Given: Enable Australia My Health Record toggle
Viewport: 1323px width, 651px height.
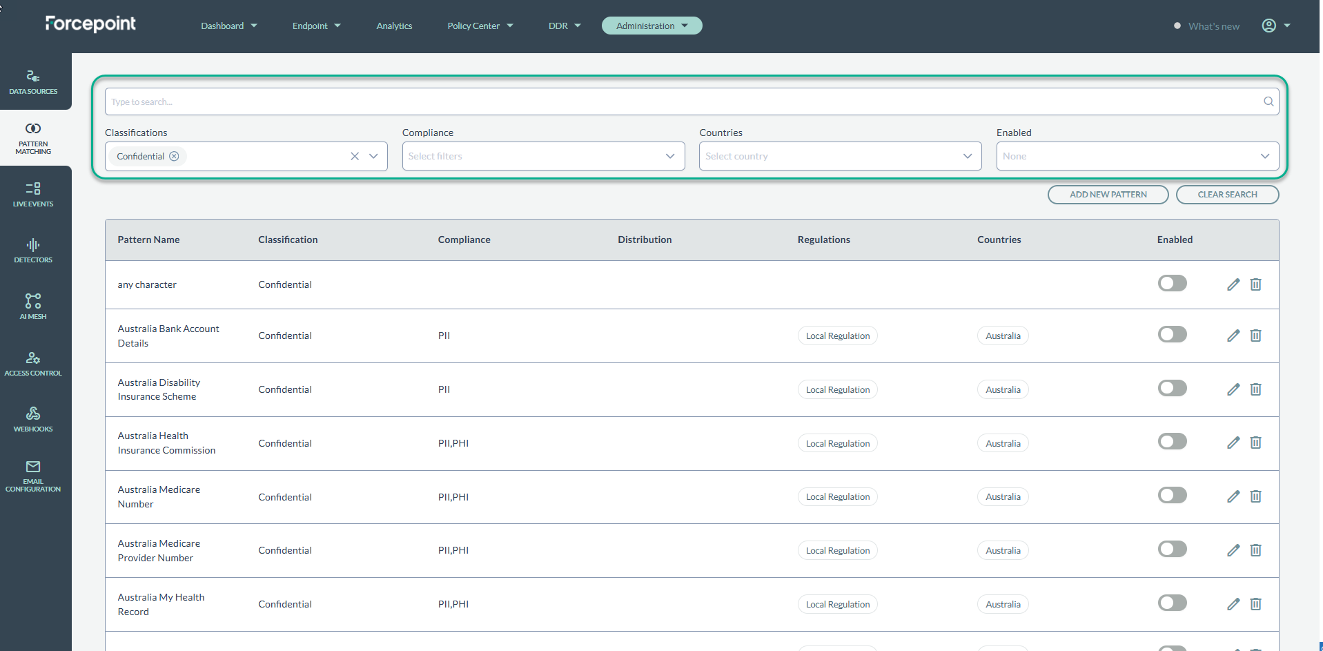Looking at the screenshot, I should tap(1173, 603).
